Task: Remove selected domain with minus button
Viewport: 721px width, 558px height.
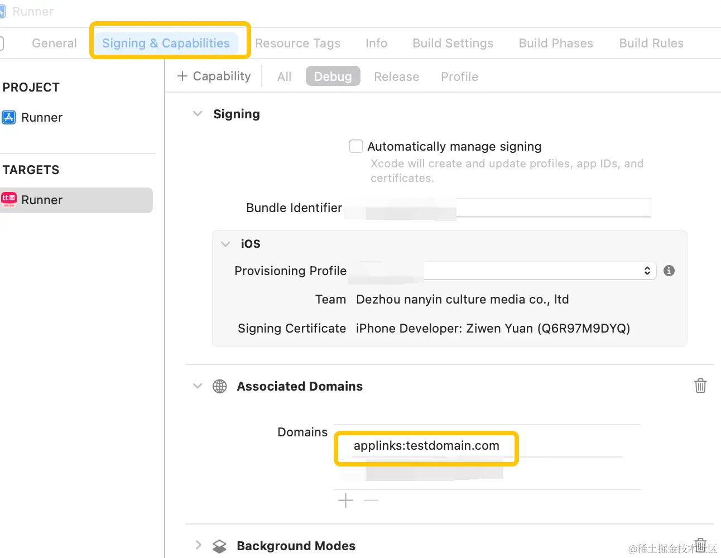Action: tap(371, 501)
